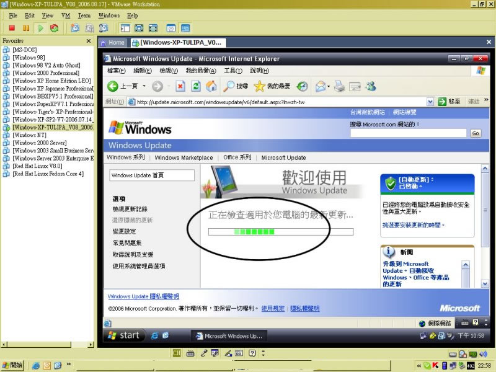The height and width of the screenshot is (372, 496).
Task: Open the VMware snapshot manager icon
Action: 104,28
